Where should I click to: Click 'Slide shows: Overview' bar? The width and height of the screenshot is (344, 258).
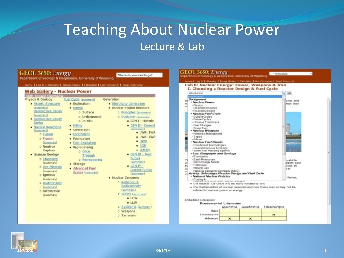tap(90, 96)
